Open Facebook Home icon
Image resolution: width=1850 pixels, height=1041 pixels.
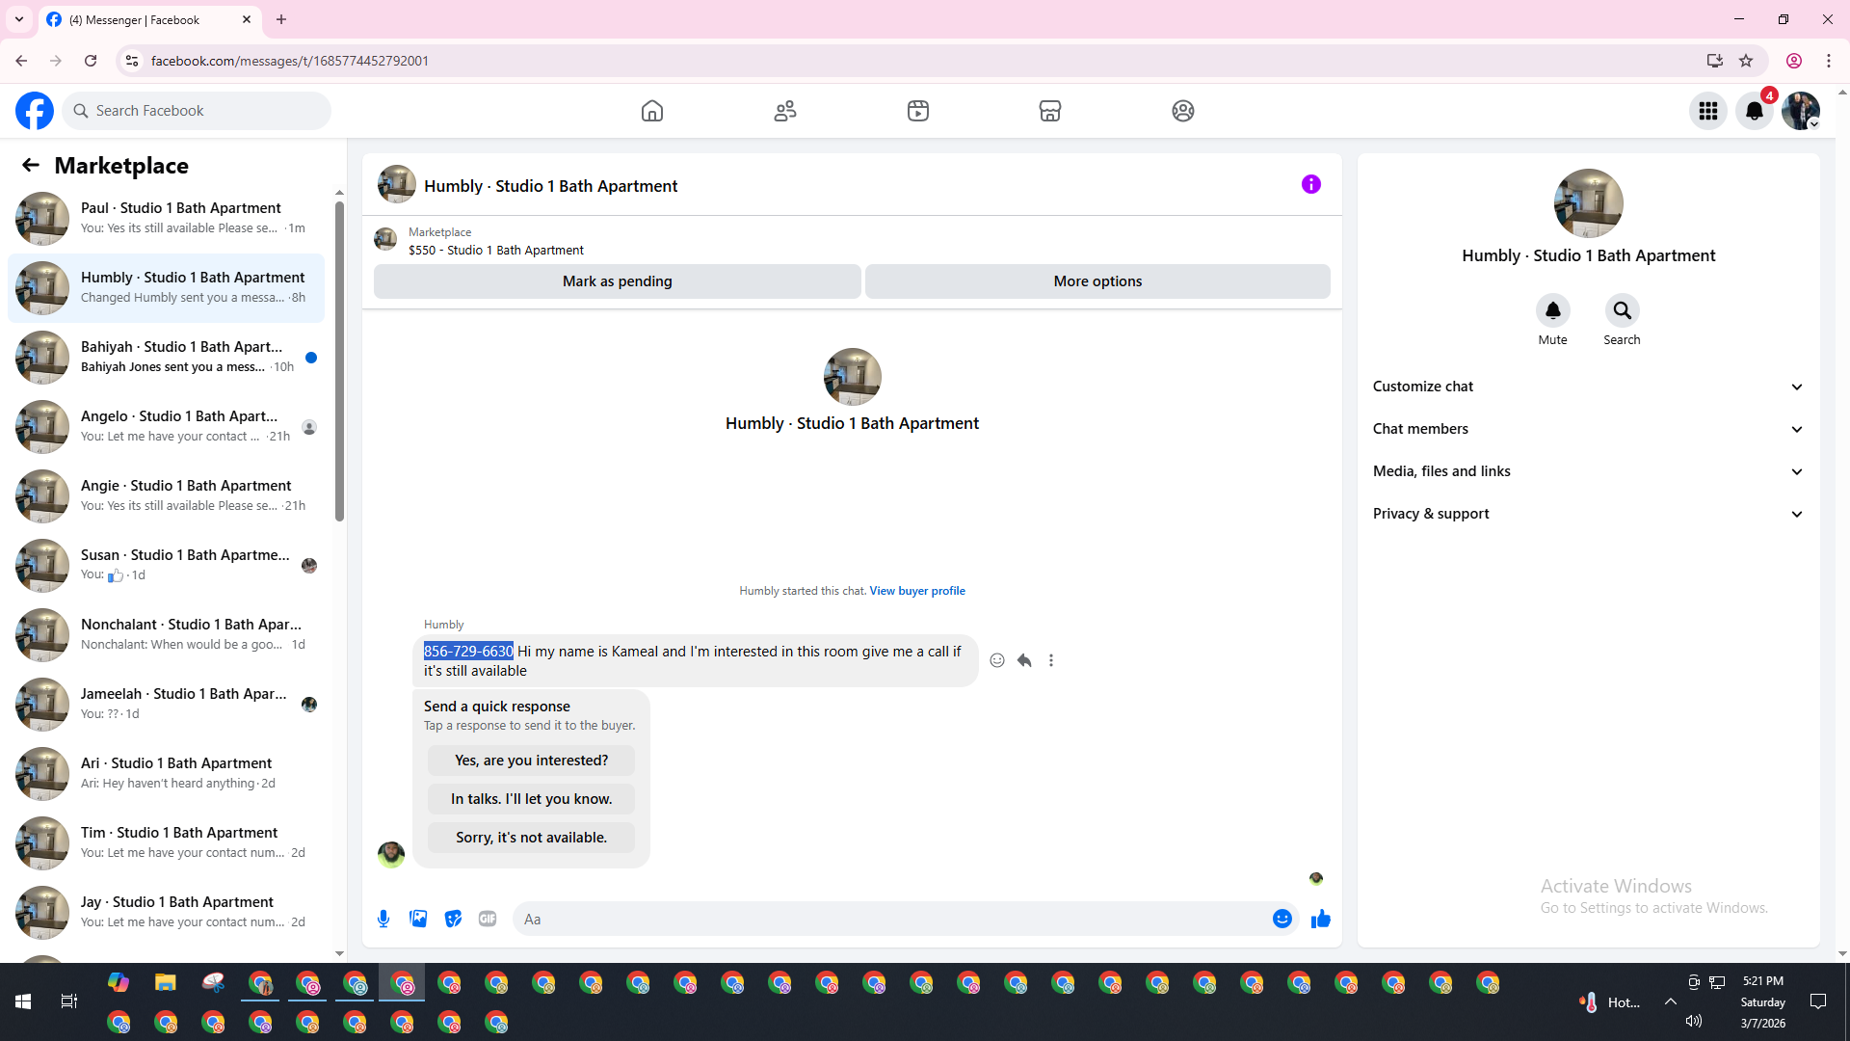[652, 111]
